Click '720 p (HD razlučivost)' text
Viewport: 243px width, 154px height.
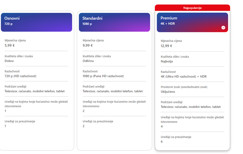coord(20,76)
